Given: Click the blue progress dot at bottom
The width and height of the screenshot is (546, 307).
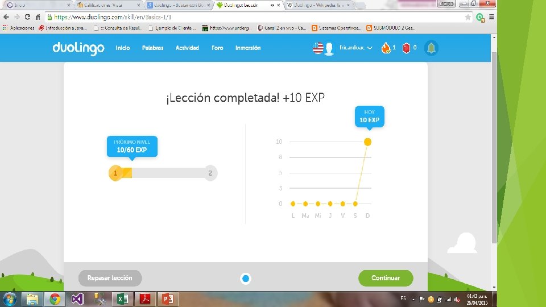Looking at the screenshot, I should (246, 279).
